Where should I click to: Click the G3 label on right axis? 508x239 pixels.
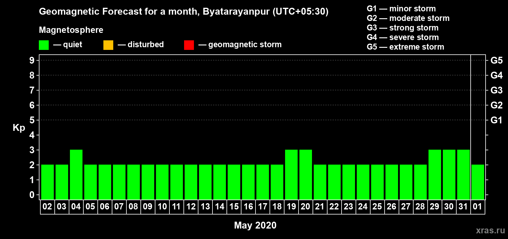tap(496, 90)
